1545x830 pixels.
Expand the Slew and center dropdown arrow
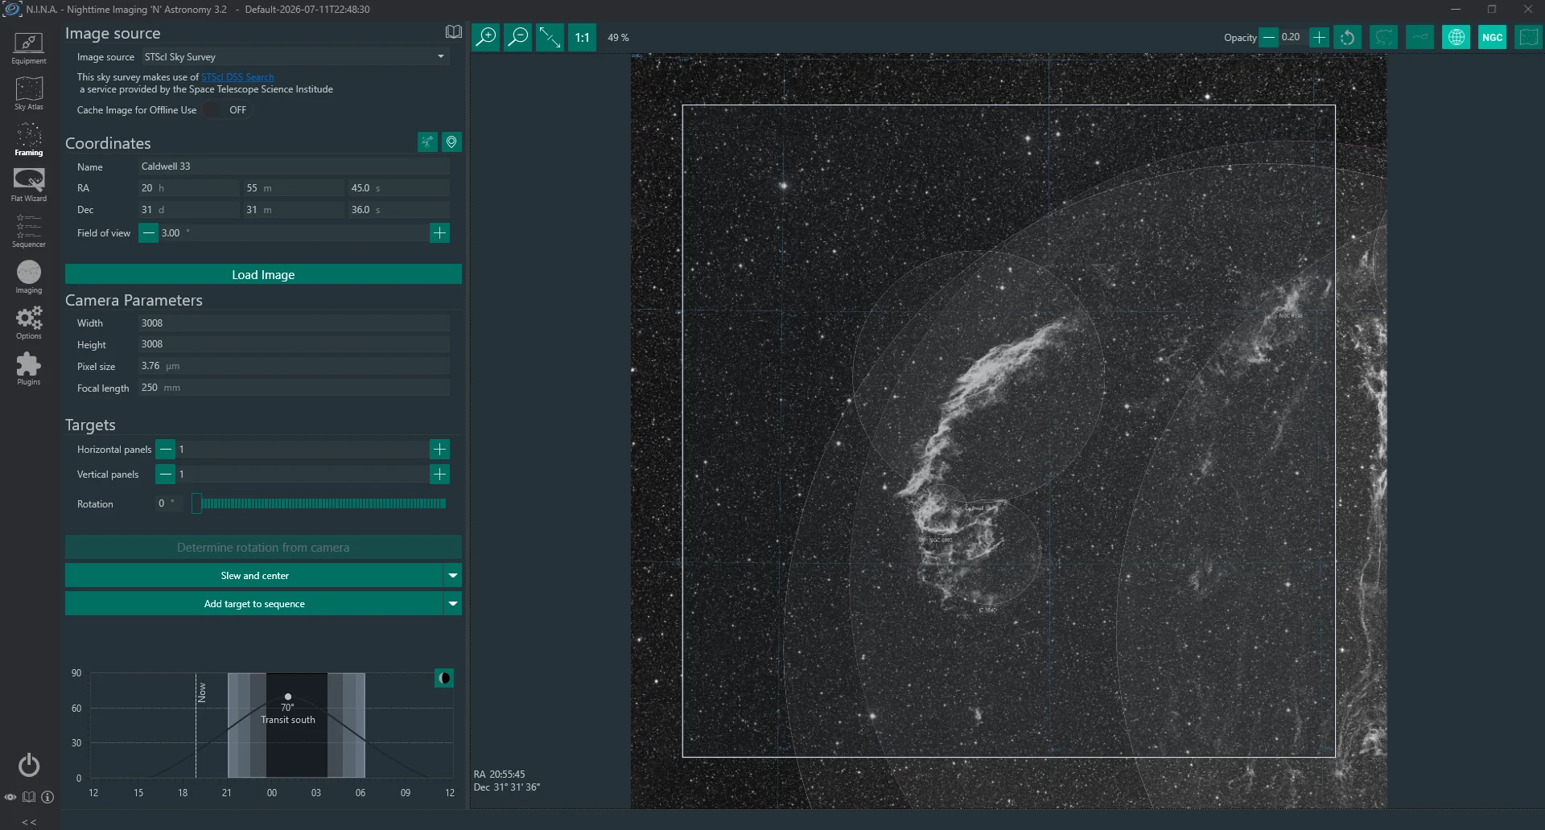[x=453, y=576]
